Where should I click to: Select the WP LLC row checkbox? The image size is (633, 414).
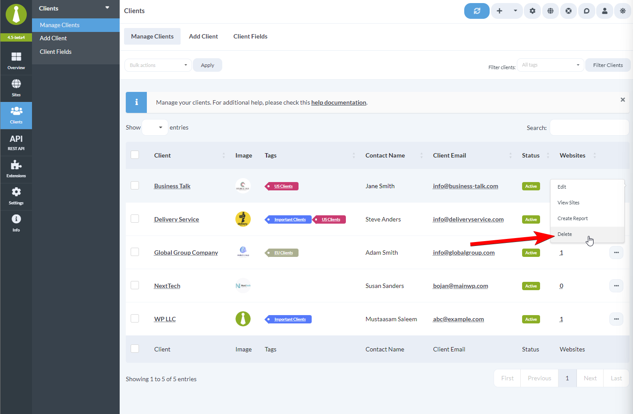coord(135,318)
